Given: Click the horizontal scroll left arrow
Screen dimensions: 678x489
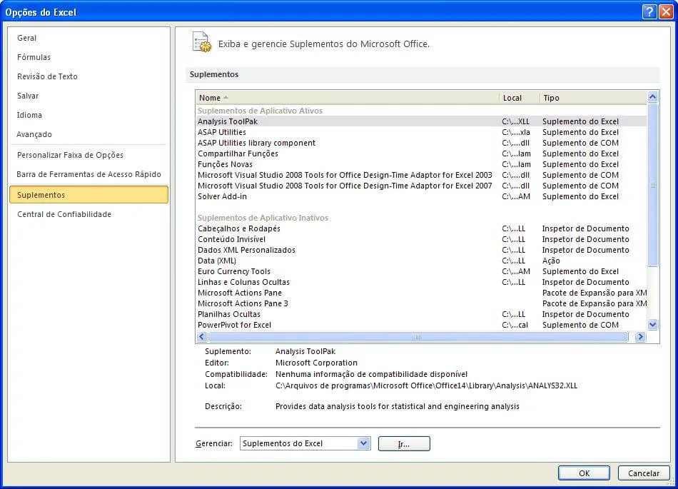Looking at the screenshot, I should point(202,337).
